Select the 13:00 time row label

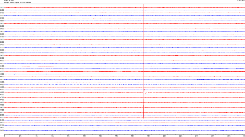2,77
